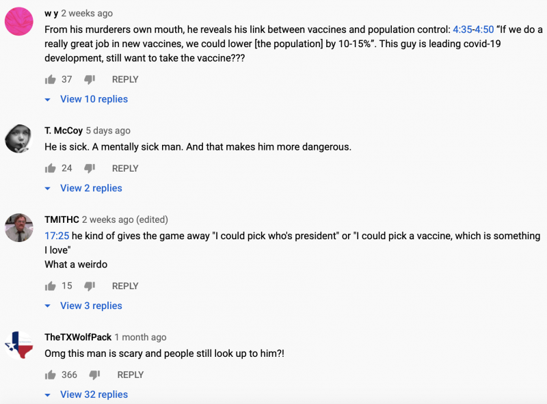Reply to TheTXWolfPack's comment
Viewport: 547px width, 404px height.
click(131, 375)
